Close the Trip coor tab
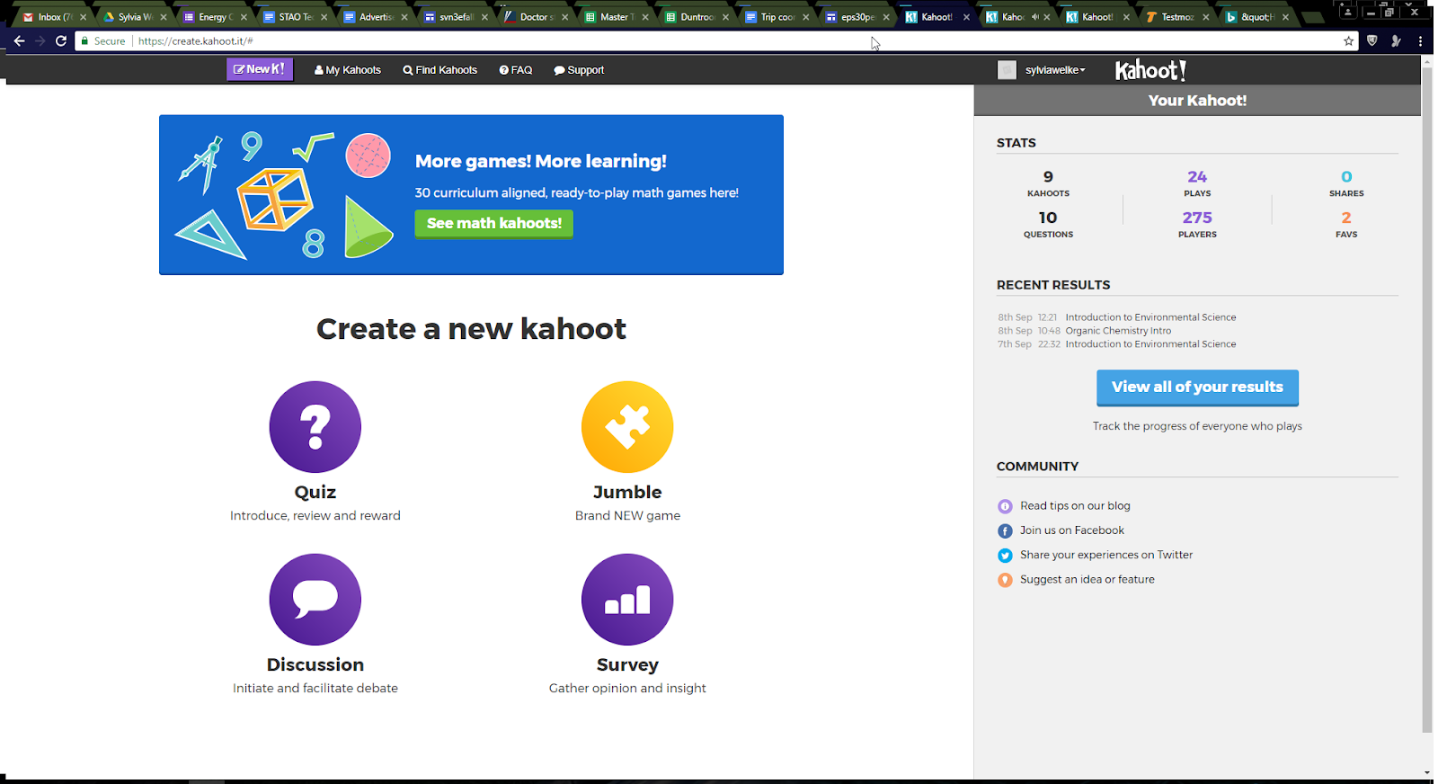Screen dimensions: 1438x784 [805, 17]
